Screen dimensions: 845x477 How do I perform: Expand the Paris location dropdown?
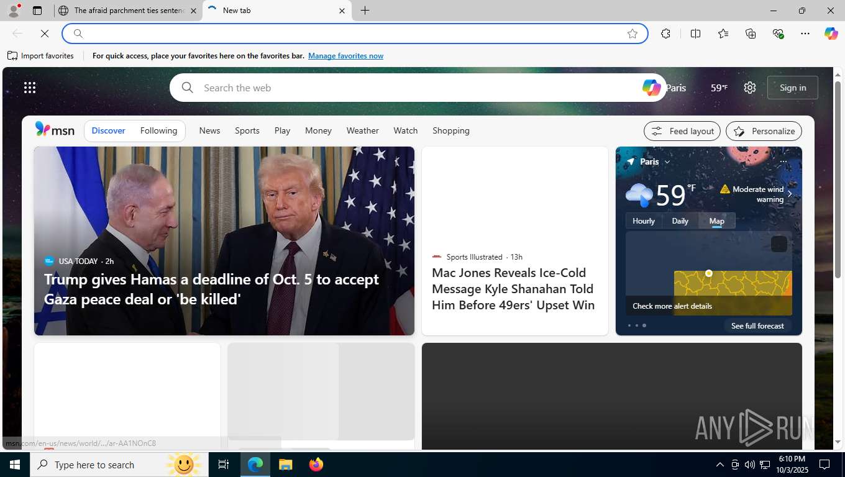pos(667,162)
